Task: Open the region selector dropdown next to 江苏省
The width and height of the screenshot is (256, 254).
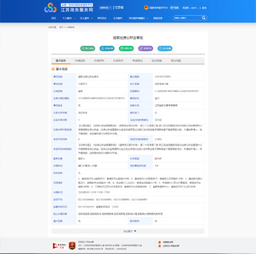Action: click(106, 7)
